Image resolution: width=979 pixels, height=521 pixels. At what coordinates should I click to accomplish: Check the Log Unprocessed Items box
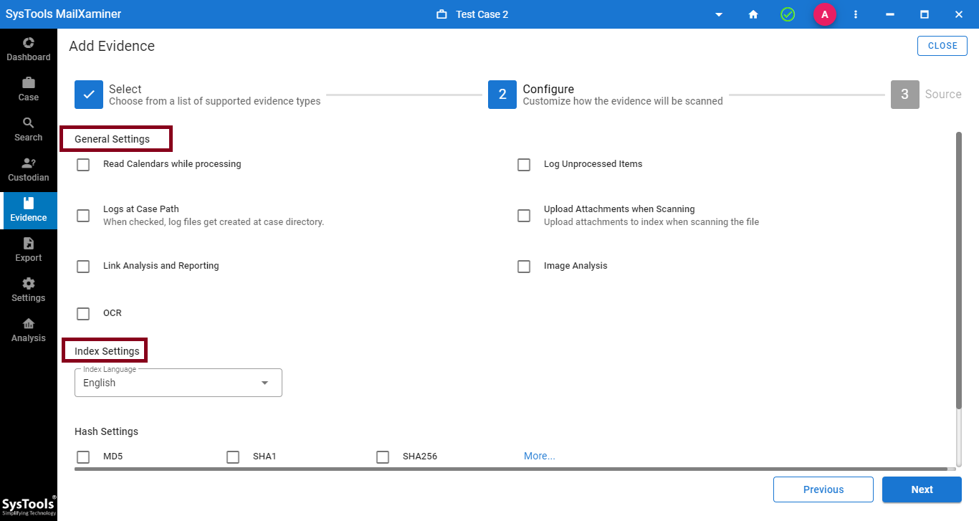pyautogui.click(x=524, y=165)
